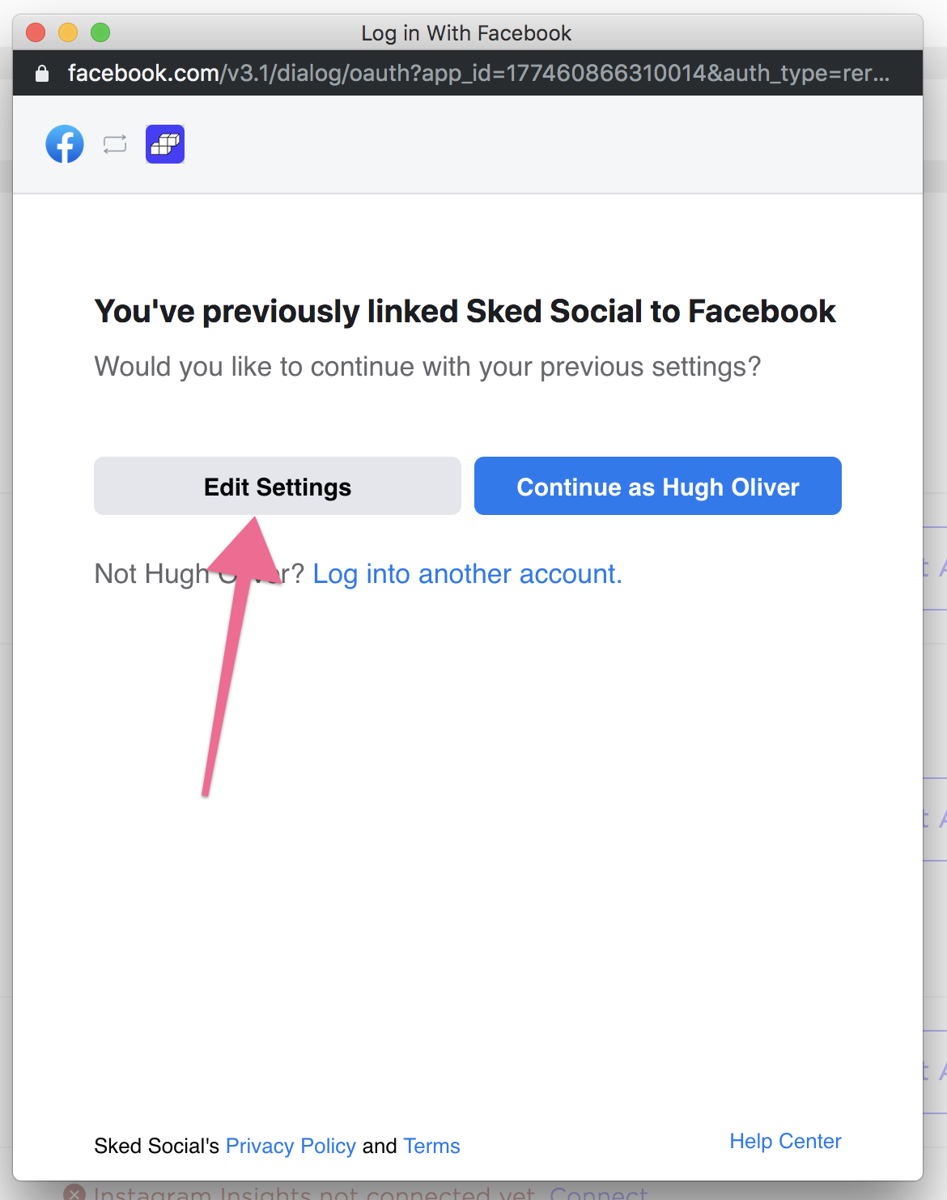947x1200 pixels.
Task: Select the facebook.com URL in address bar
Action: point(478,73)
